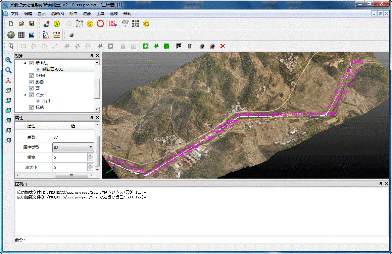Toggle the 影像 layer checkbox
392x254 pixels.
[x=32, y=82]
